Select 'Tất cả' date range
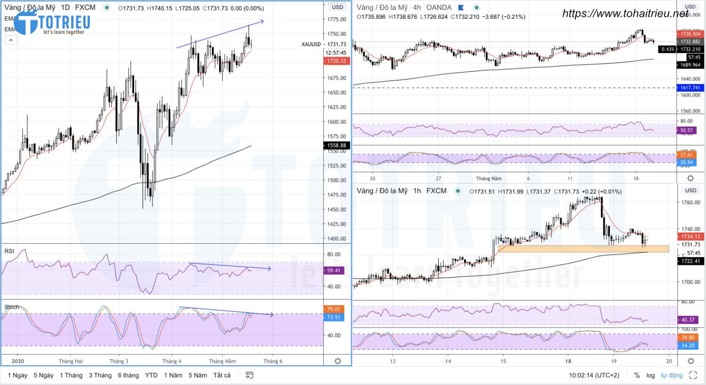706x385 pixels. point(222,375)
